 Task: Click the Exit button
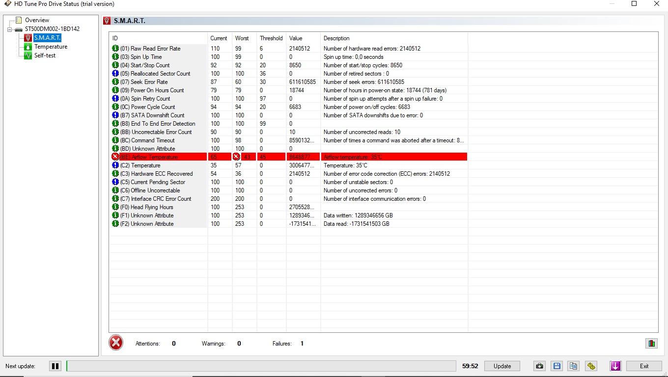pos(644,366)
